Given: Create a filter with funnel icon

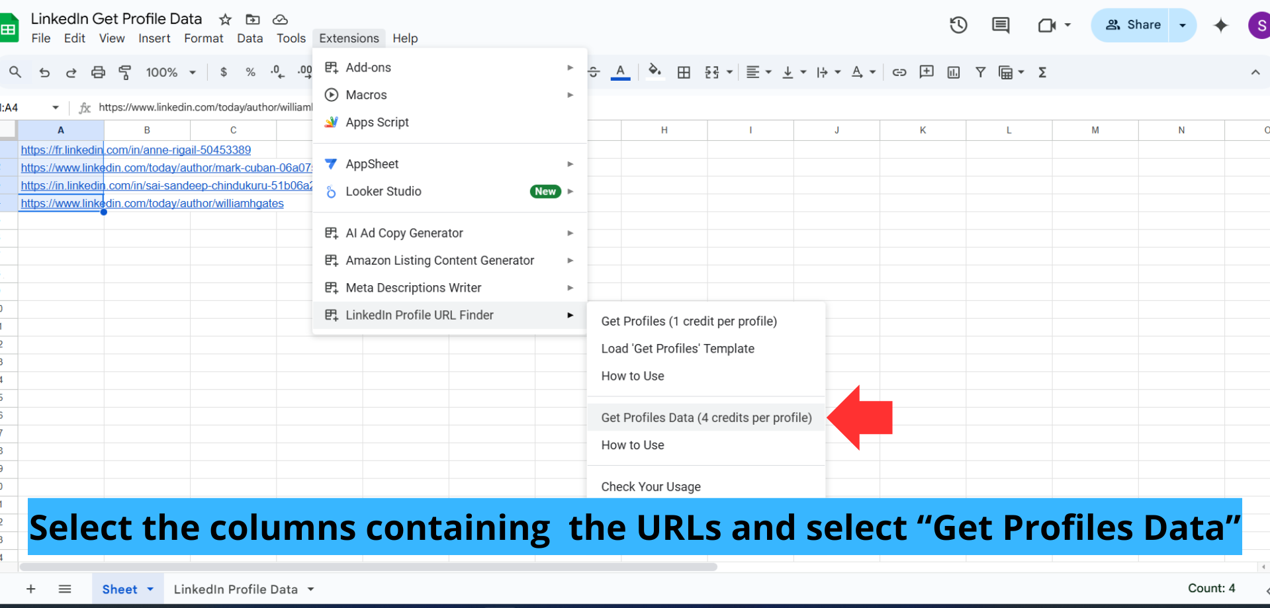Looking at the screenshot, I should click(981, 72).
